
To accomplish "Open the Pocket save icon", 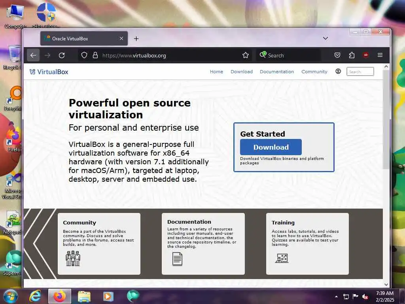I will click(337, 55).
